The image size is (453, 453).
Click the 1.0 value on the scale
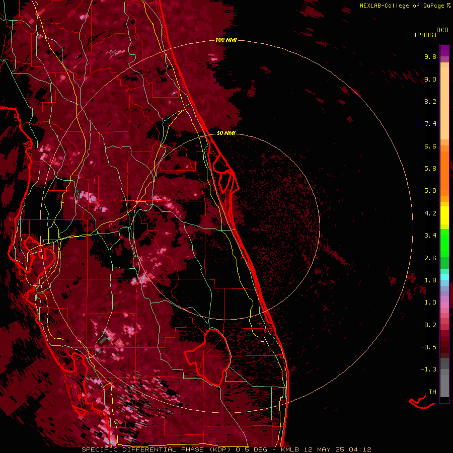tap(430, 303)
